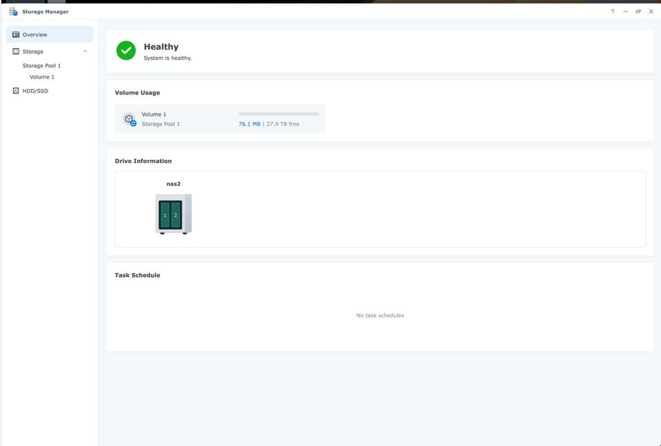661x446 pixels.
Task: Click the Volume 1 name in Volume Usage card
Action: [x=154, y=114]
